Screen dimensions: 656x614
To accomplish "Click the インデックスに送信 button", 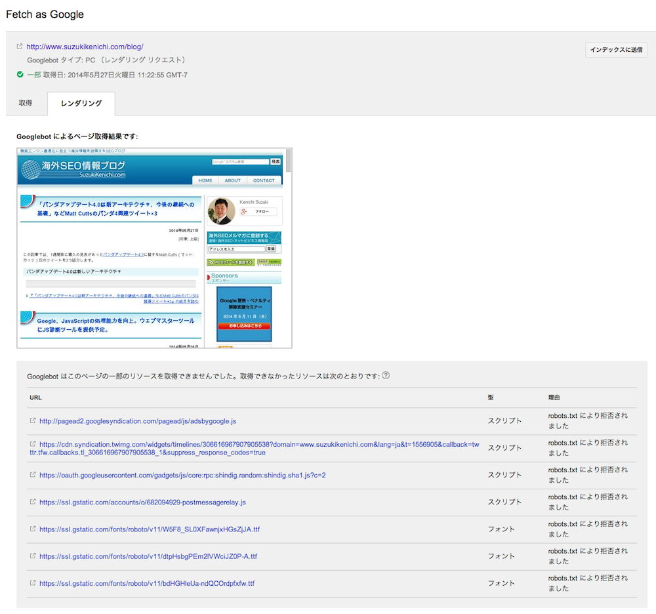I will click(616, 50).
